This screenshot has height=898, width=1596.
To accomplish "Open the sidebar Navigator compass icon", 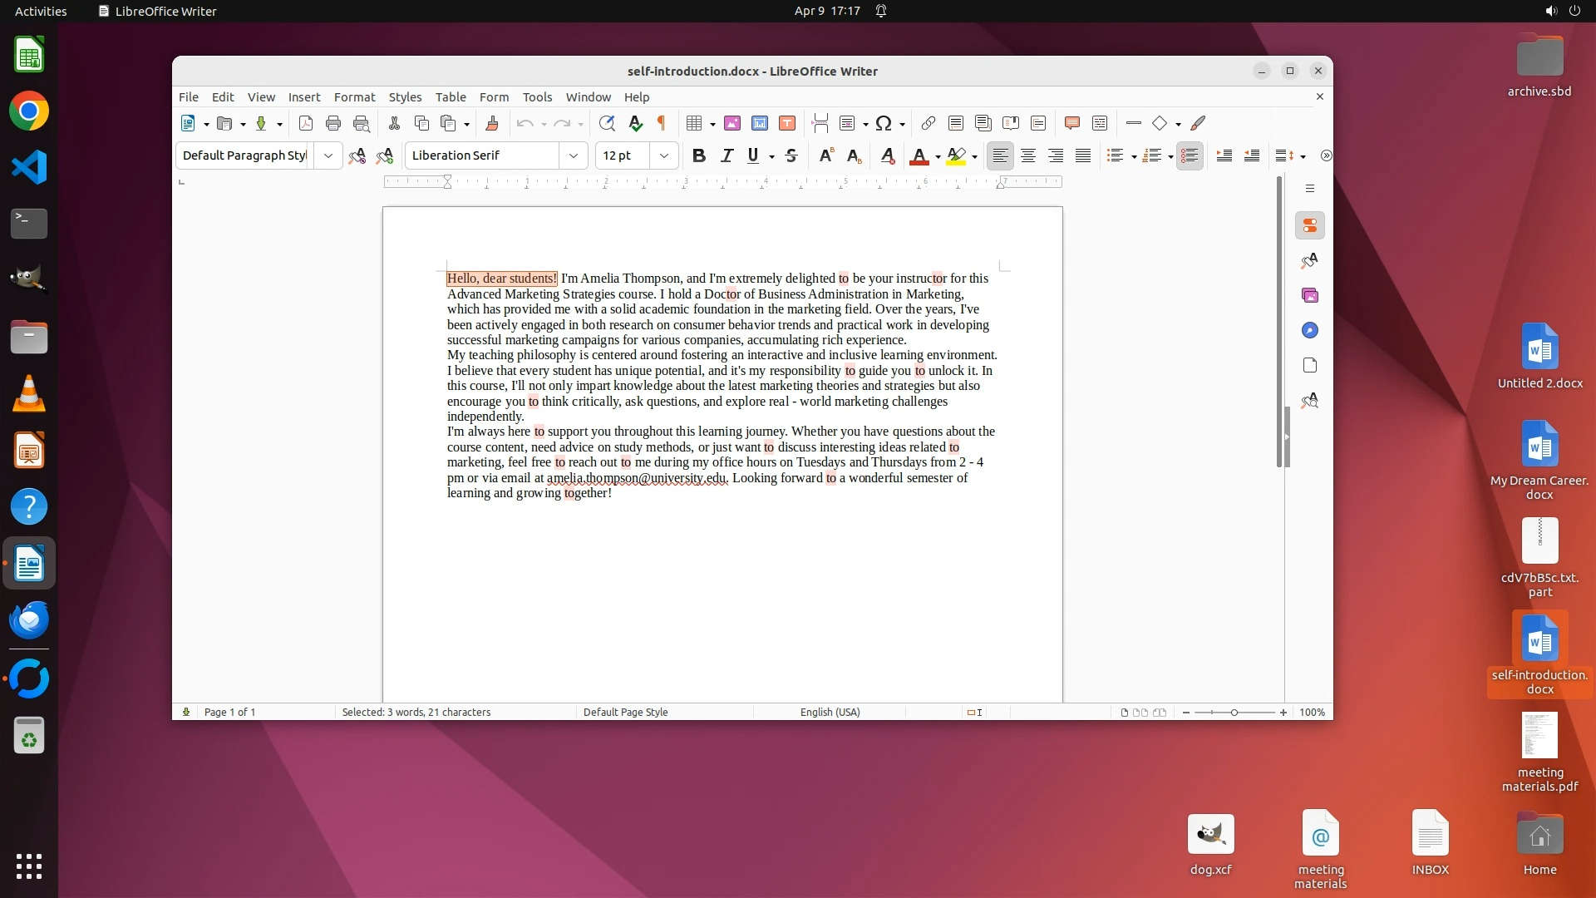I will tap(1310, 330).
